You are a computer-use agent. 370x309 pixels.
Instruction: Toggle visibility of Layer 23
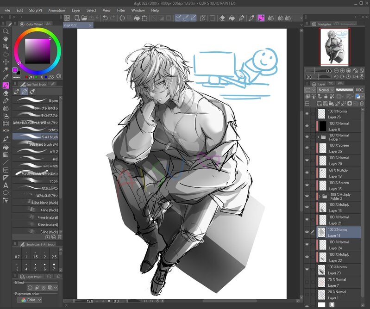(307, 269)
